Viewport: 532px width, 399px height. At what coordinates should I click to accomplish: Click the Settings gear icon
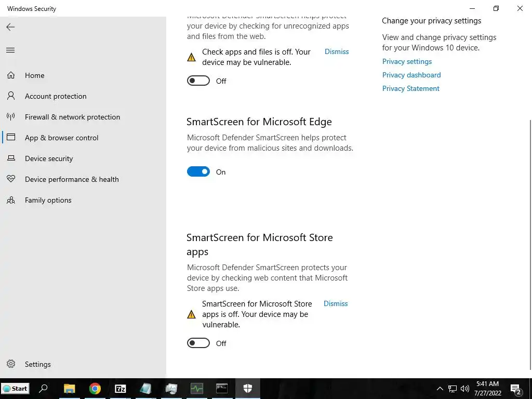(x=11, y=364)
